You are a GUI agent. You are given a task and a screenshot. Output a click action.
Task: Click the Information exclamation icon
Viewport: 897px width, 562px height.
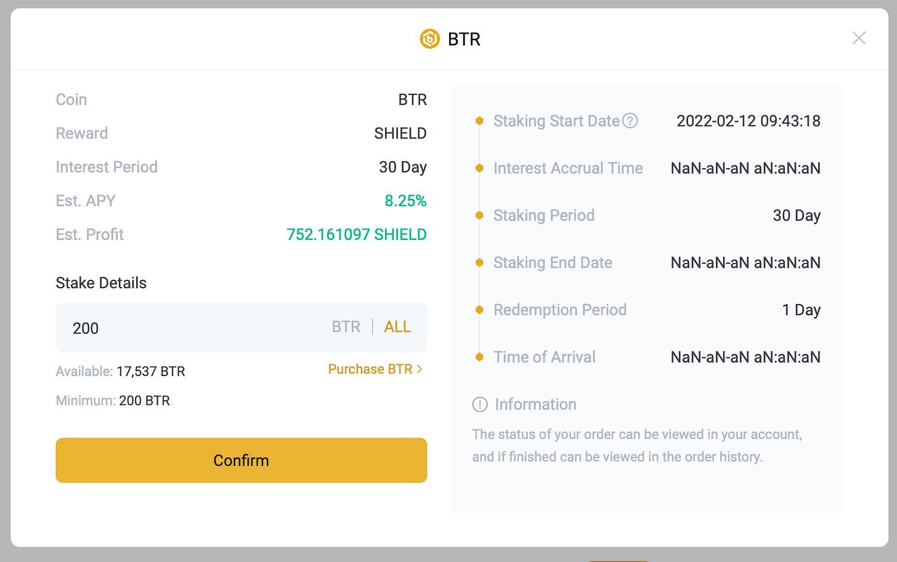480,404
